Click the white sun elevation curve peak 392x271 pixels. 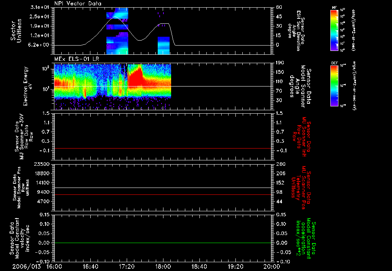pyautogui.click(x=115, y=17)
